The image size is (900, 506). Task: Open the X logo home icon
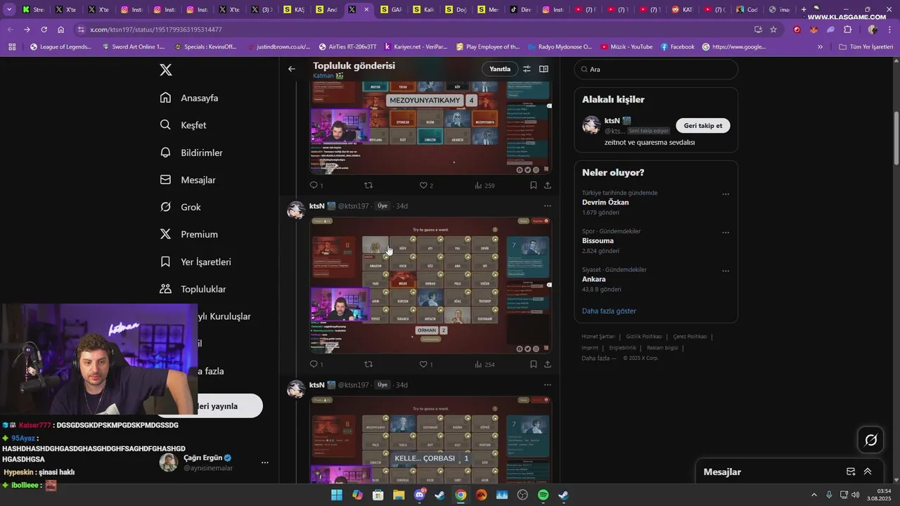(165, 70)
